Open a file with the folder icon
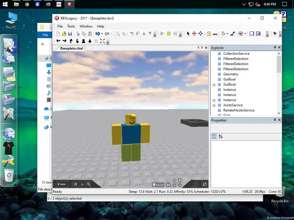The height and width of the screenshot is (220, 294). (x=64, y=34)
